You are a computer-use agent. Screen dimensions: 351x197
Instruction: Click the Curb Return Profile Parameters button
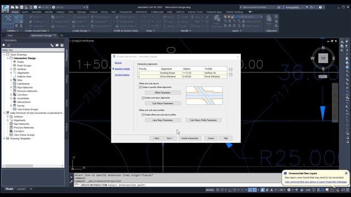point(203,120)
